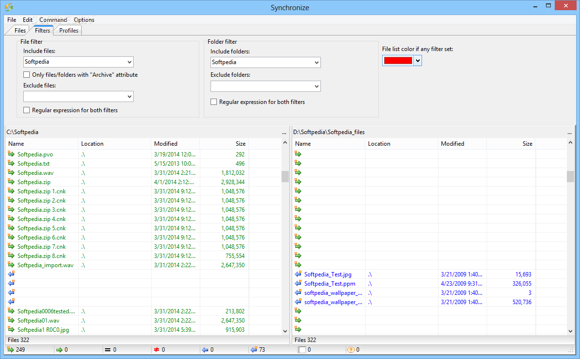Sort left list by Name column

point(42,143)
